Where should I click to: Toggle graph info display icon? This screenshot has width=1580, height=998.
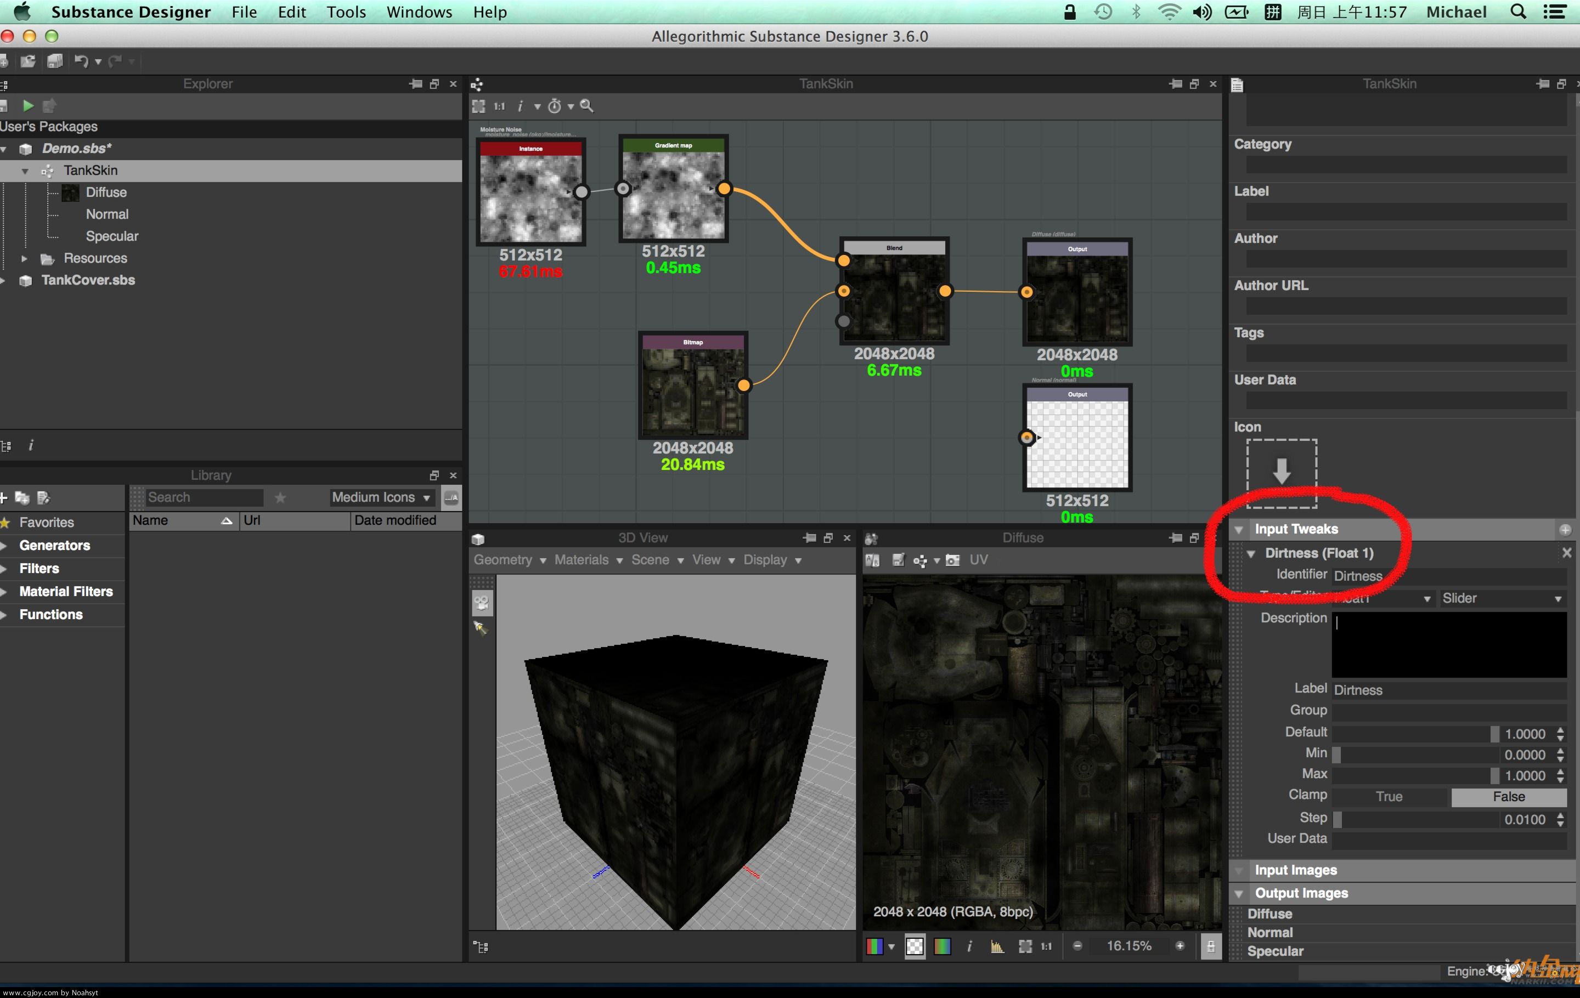point(520,106)
